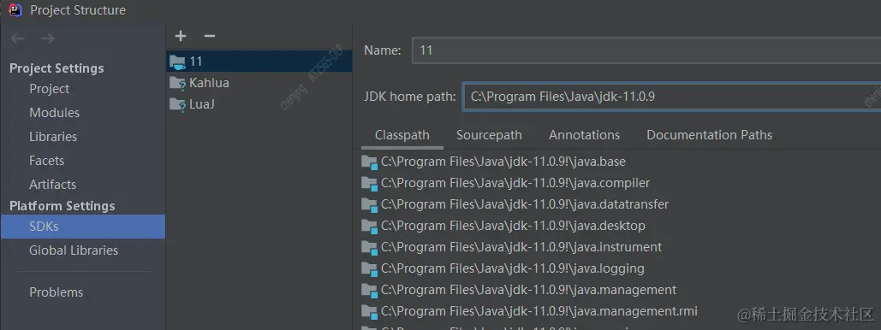Click folder icon of java.desktop entry
The height and width of the screenshot is (330, 881).
(369, 227)
